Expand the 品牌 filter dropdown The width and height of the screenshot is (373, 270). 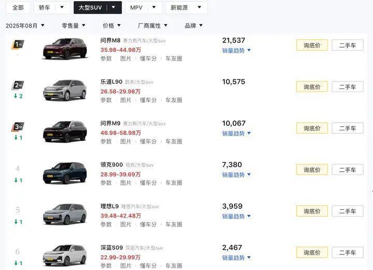click(x=194, y=25)
